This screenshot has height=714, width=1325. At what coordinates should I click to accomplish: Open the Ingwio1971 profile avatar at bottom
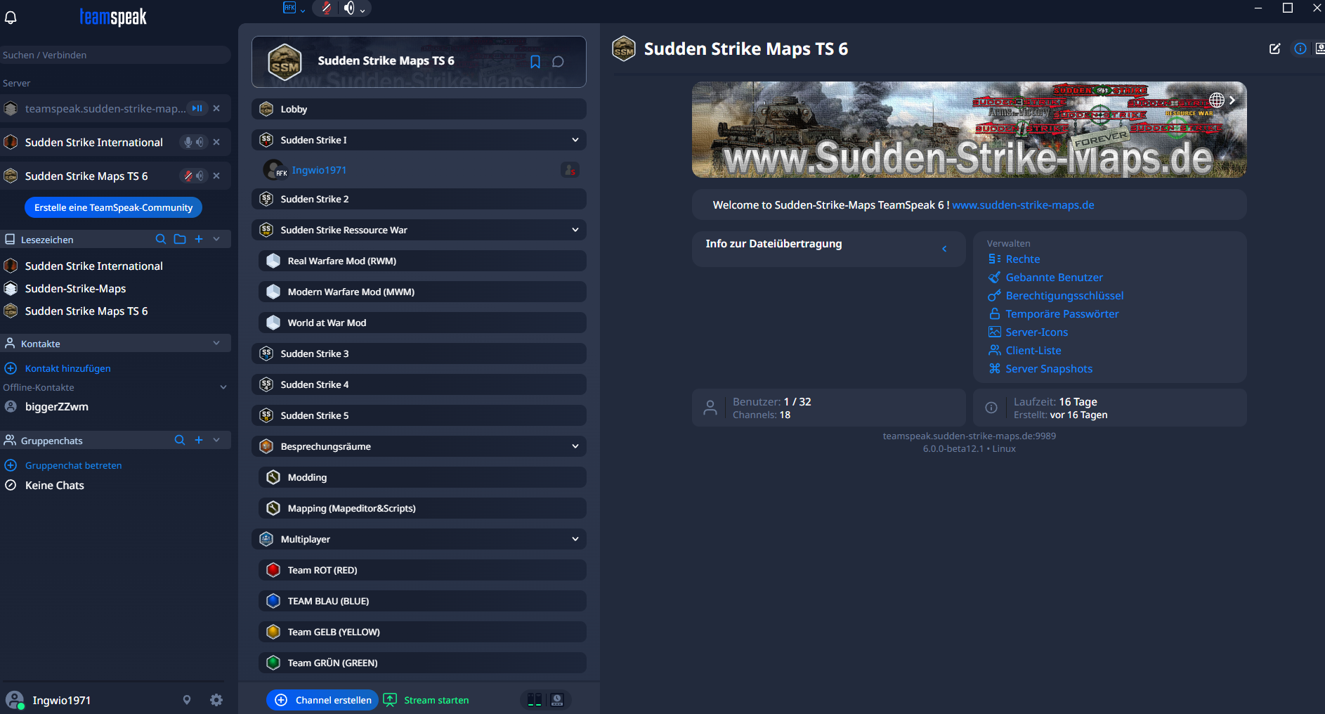pos(15,700)
